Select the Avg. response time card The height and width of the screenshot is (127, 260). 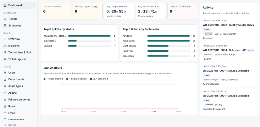119,11
